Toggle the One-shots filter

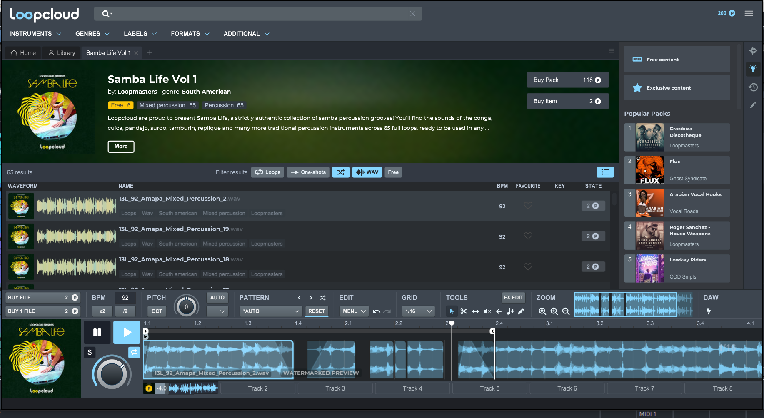click(308, 172)
